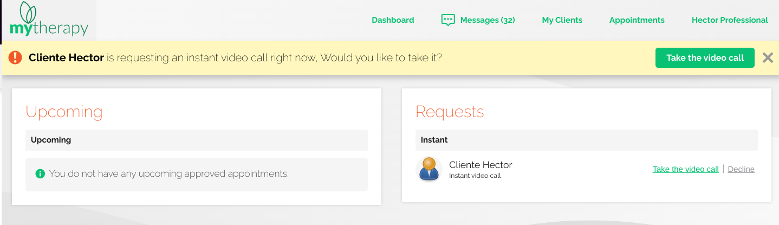This screenshot has height=225, width=779.
Task: Click the Messages chat bubble icon
Action: 448,20
